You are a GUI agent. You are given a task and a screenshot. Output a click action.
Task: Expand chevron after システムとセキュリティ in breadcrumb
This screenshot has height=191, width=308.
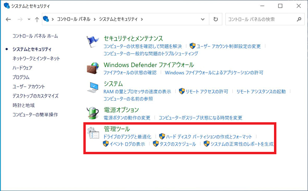tap(142, 19)
